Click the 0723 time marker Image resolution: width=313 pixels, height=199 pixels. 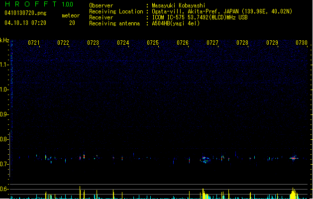pos(93,43)
